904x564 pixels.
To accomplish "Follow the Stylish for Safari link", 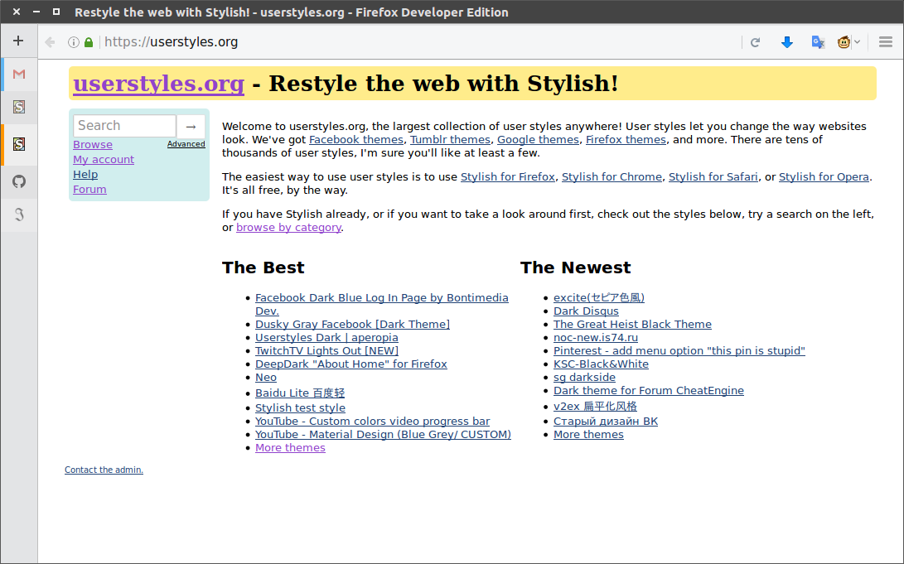I will pyautogui.click(x=713, y=177).
